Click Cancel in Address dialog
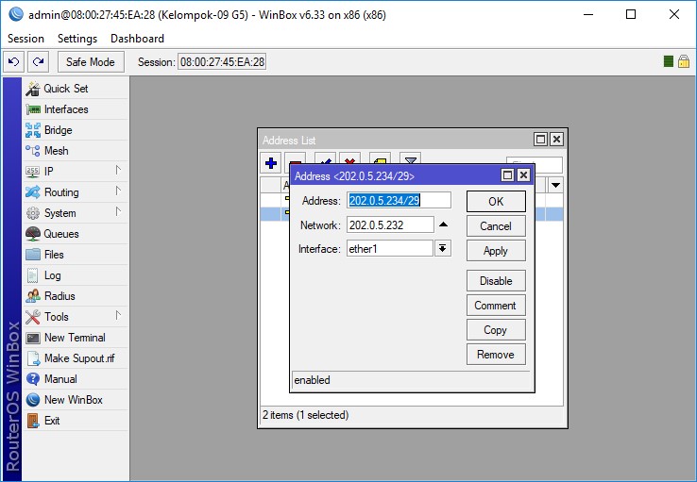This screenshot has width=697, height=482. coord(496,226)
